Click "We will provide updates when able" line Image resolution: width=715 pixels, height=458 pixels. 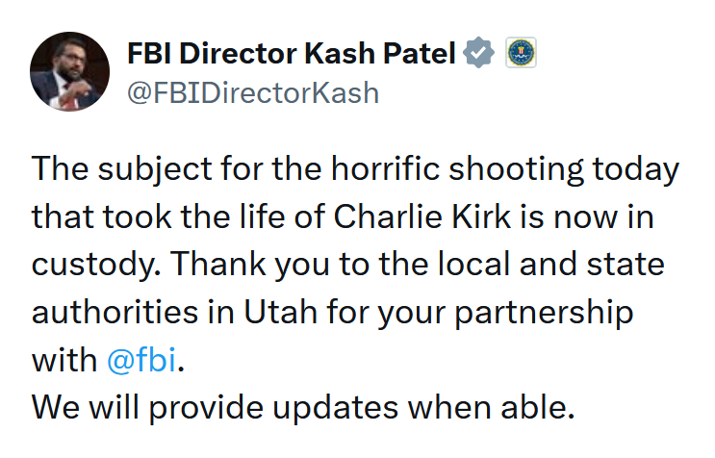click(303, 407)
